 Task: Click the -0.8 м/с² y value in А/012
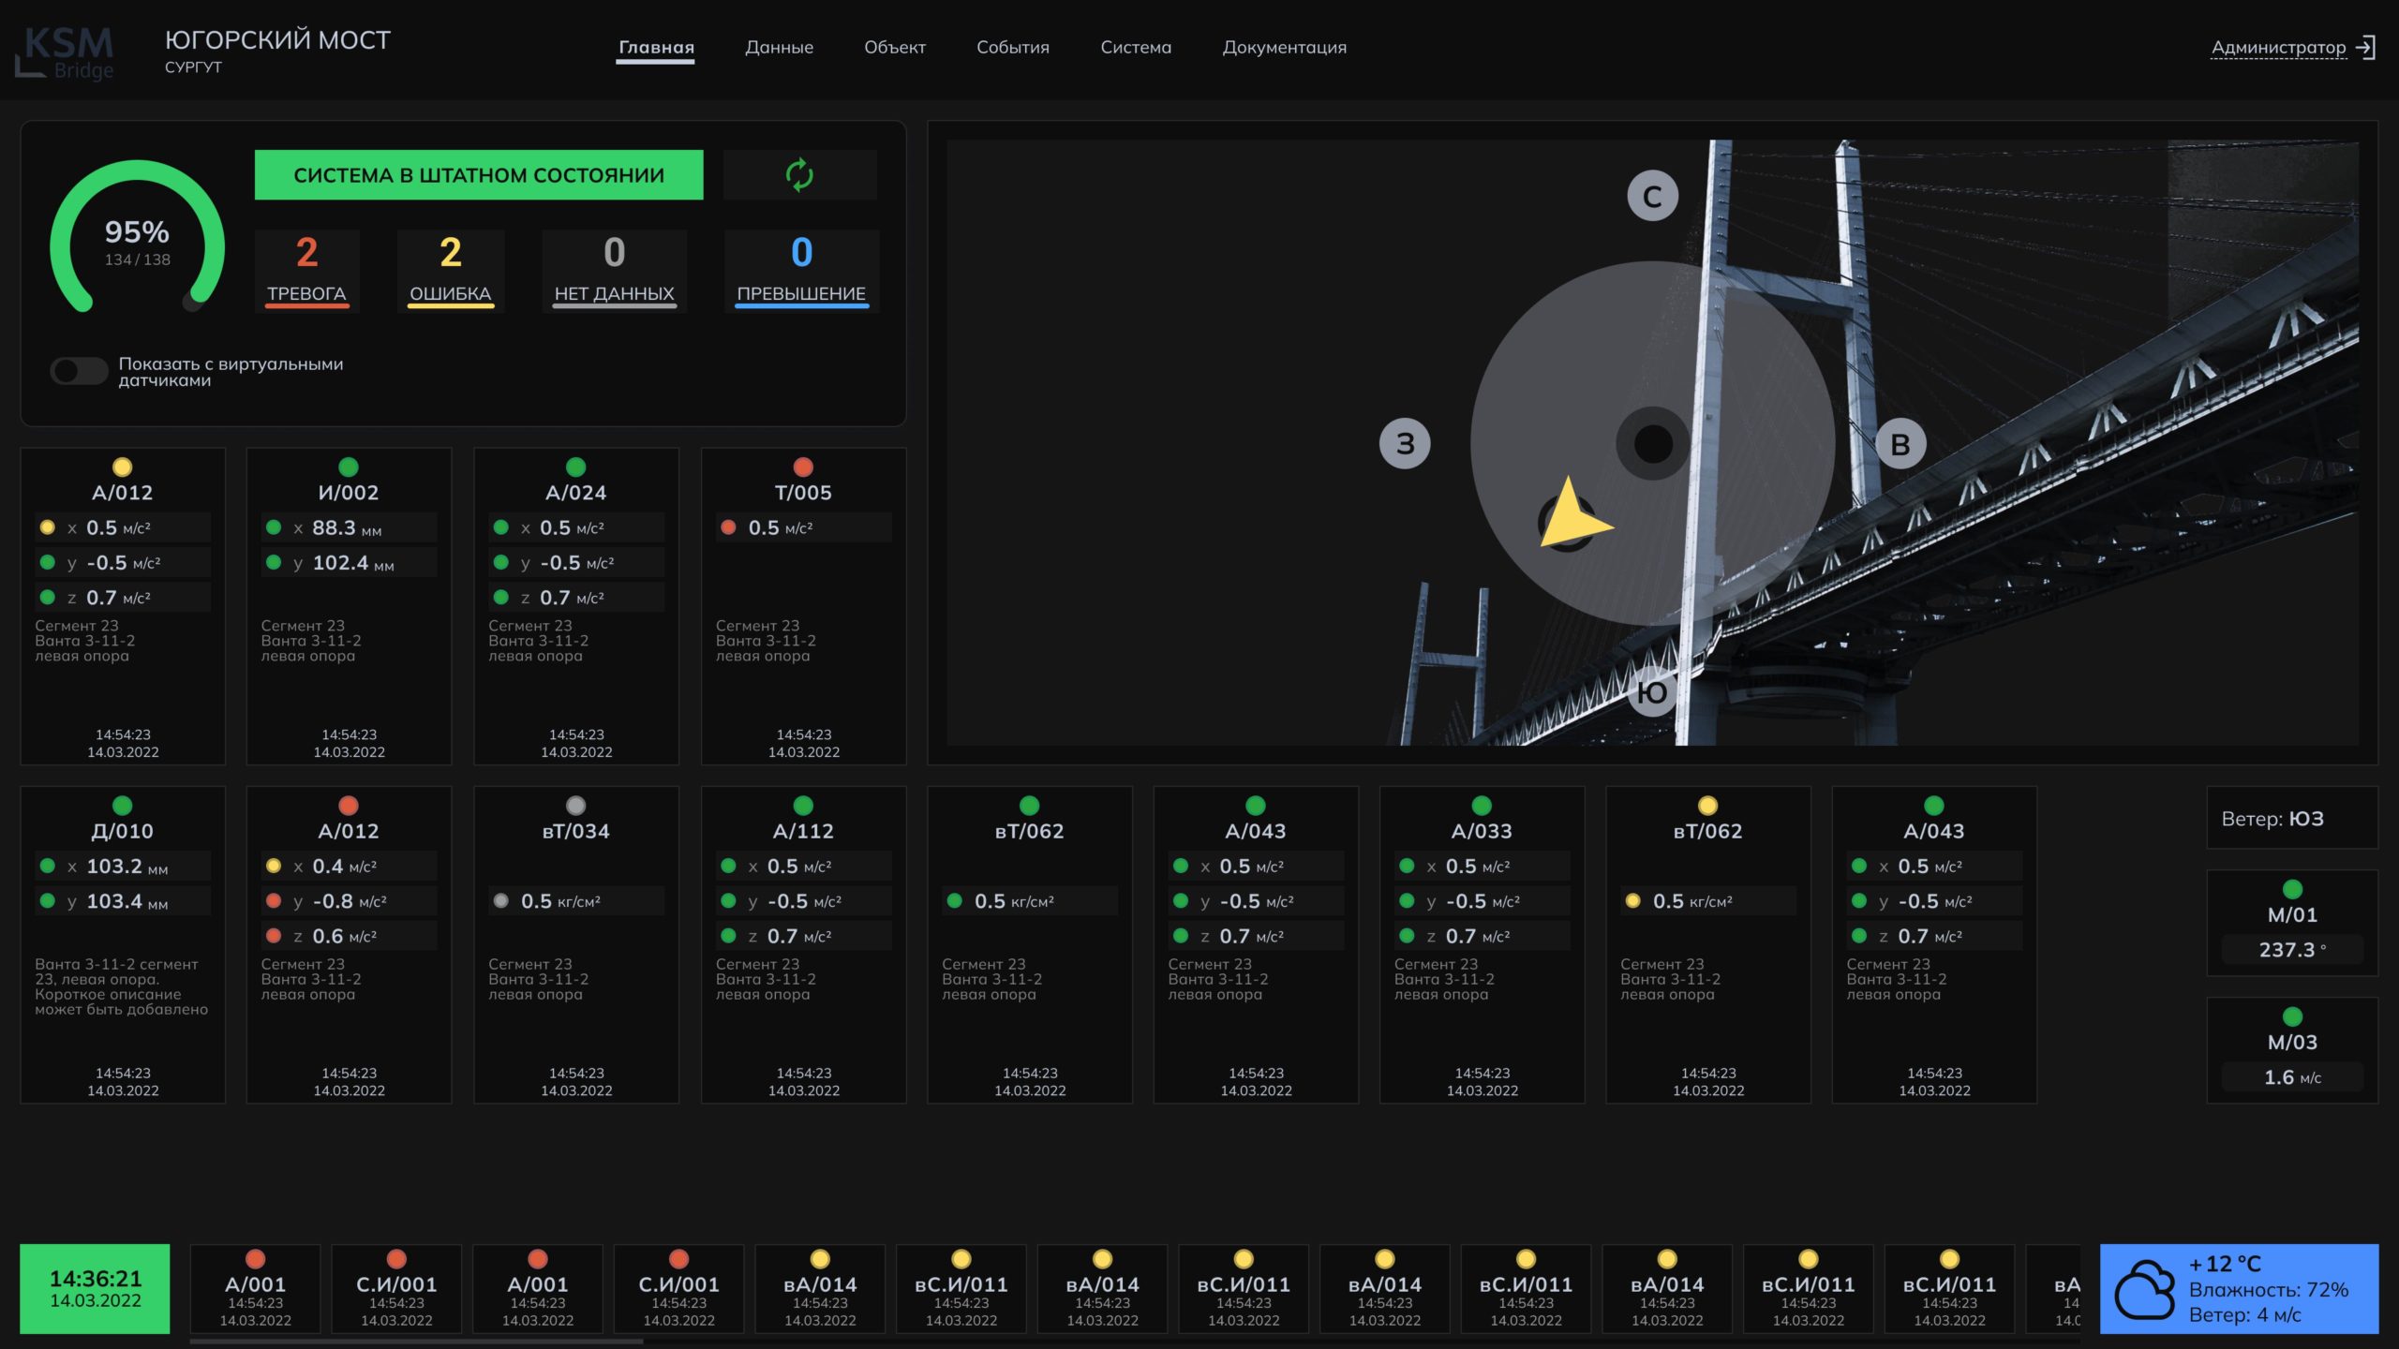point(349,901)
